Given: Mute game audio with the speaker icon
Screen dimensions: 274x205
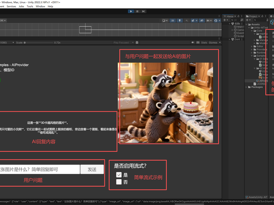Looking at the screenshot, I should pos(193,42).
